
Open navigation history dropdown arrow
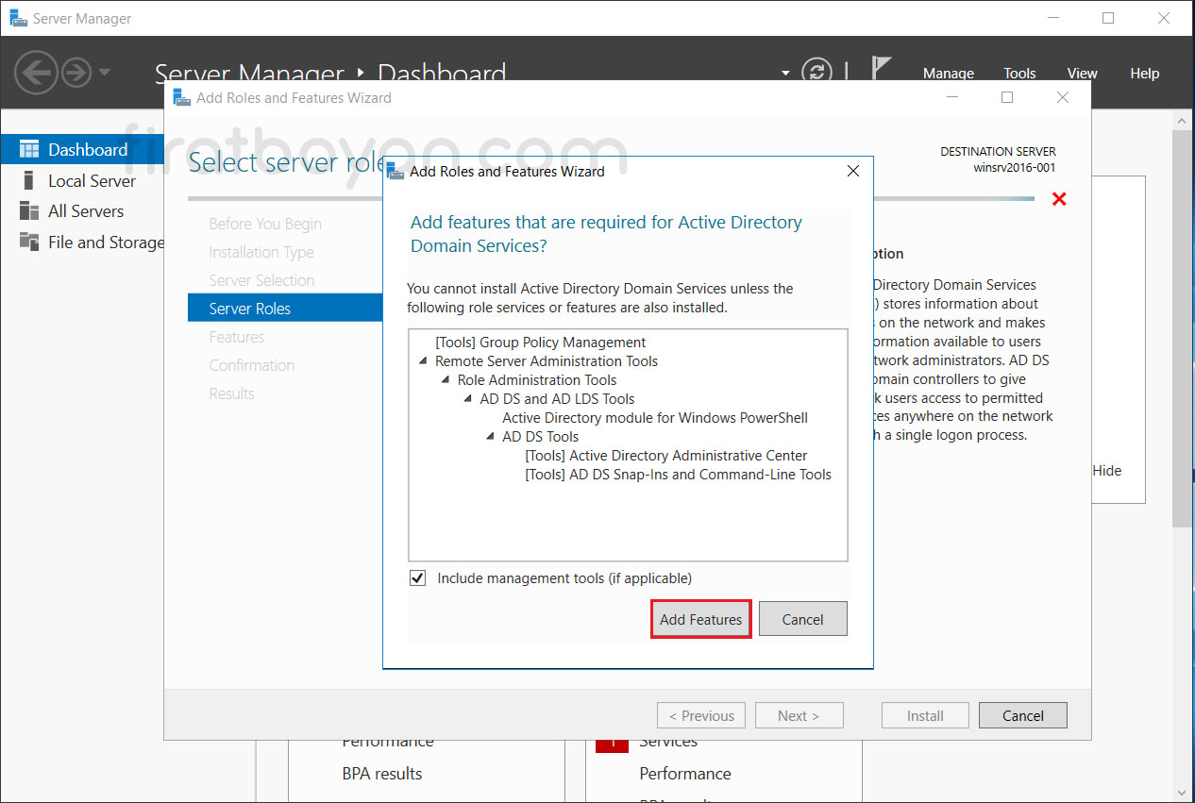[104, 72]
